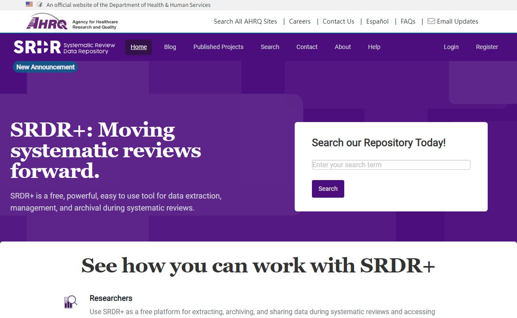Switch language via Español link
This screenshot has height=318, width=517.
pyautogui.click(x=377, y=21)
